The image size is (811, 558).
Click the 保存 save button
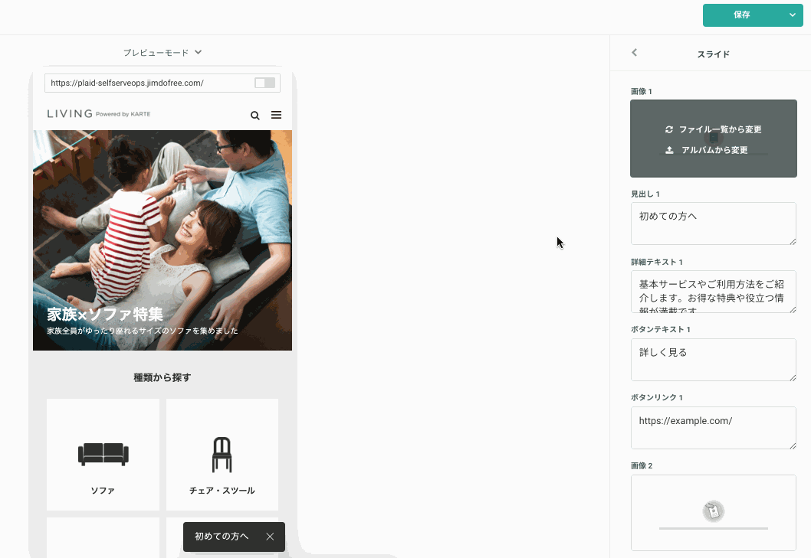click(742, 15)
